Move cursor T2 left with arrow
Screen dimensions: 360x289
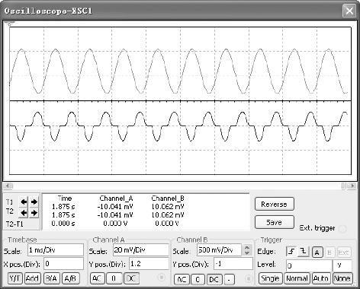(x=24, y=213)
